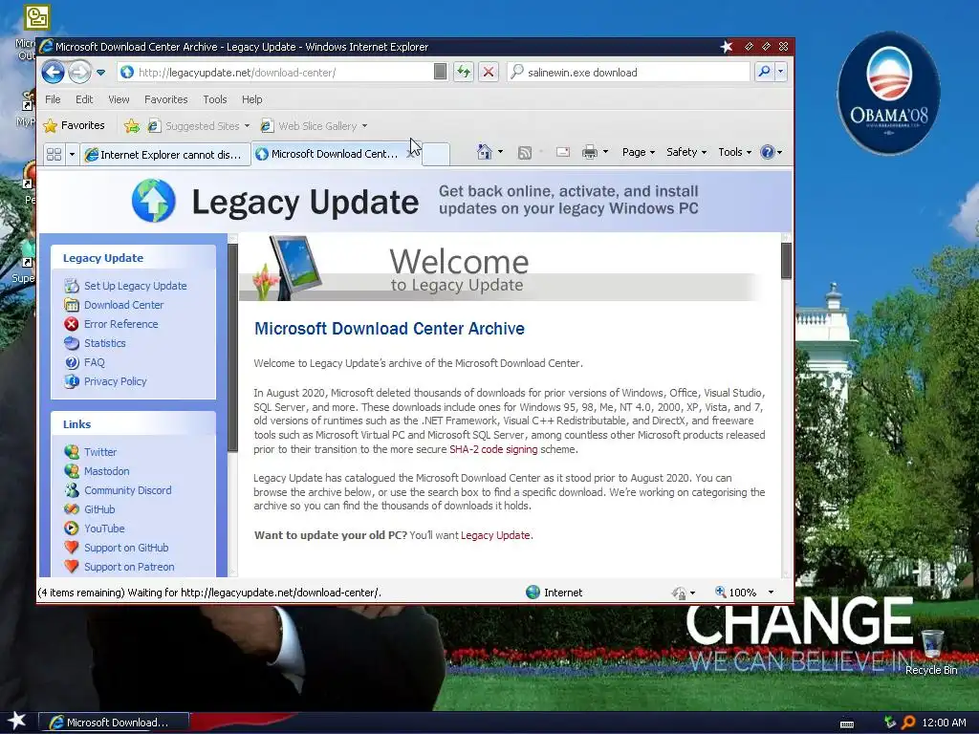This screenshot has width=979, height=734.
Task: Focus the address bar URL field
Action: tap(274, 73)
